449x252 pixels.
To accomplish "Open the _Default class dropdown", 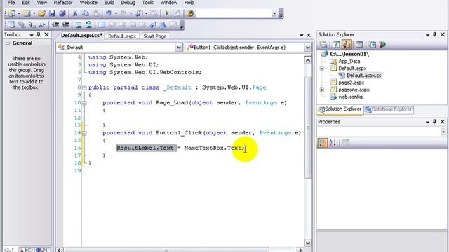I will [179, 48].
